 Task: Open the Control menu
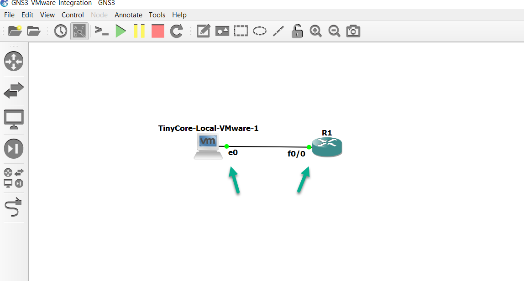73,15
